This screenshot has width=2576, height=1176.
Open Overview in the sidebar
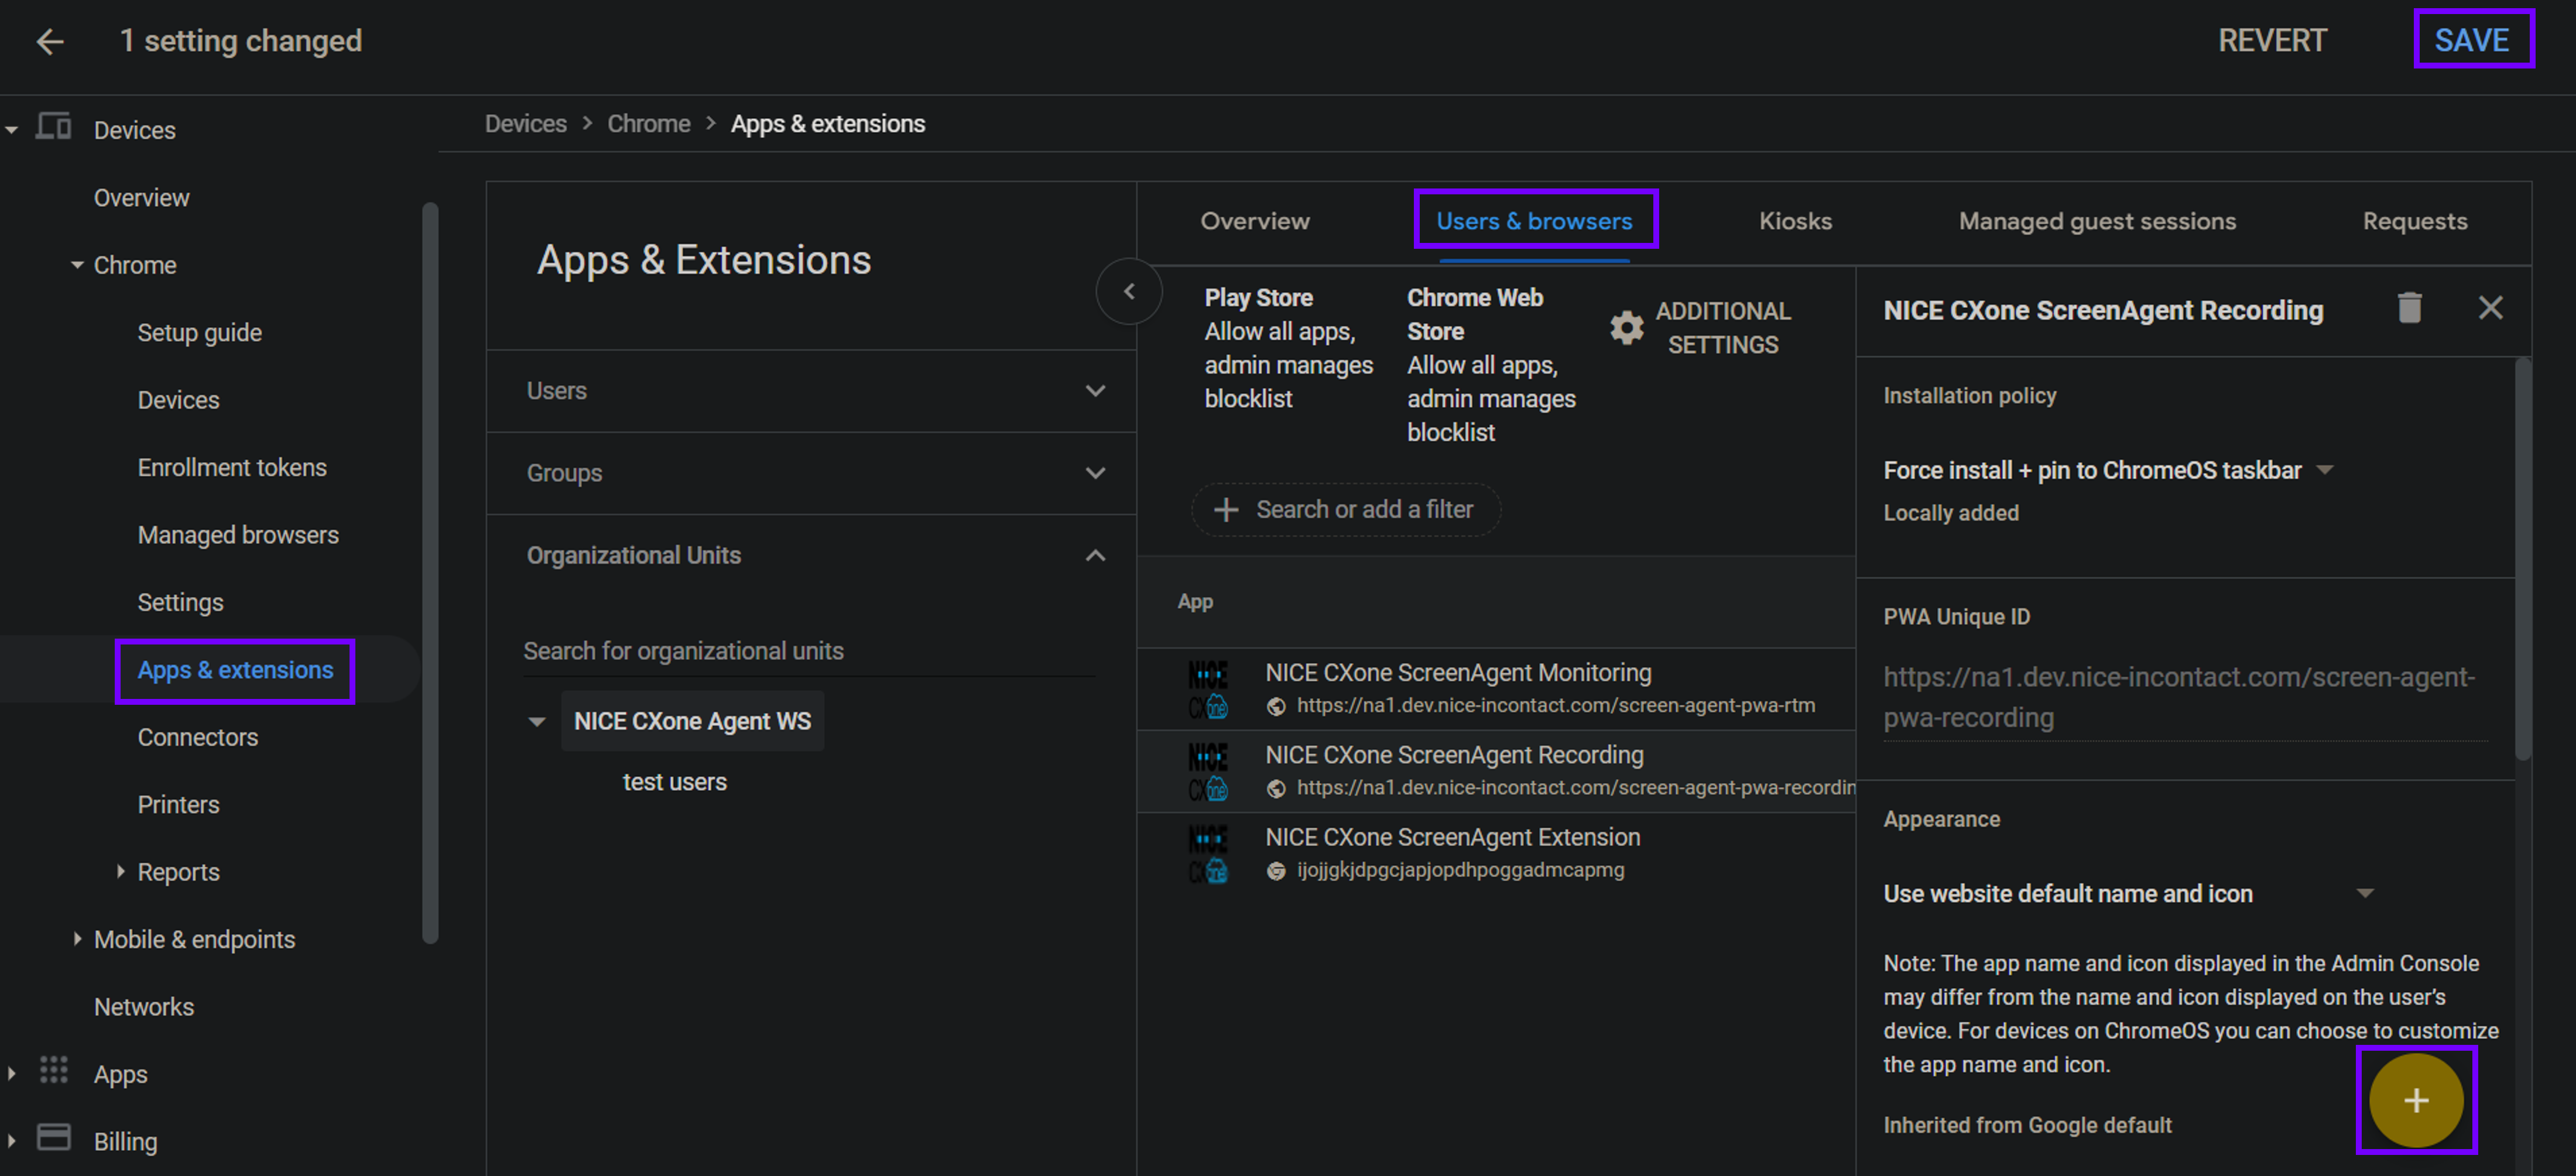141,198
